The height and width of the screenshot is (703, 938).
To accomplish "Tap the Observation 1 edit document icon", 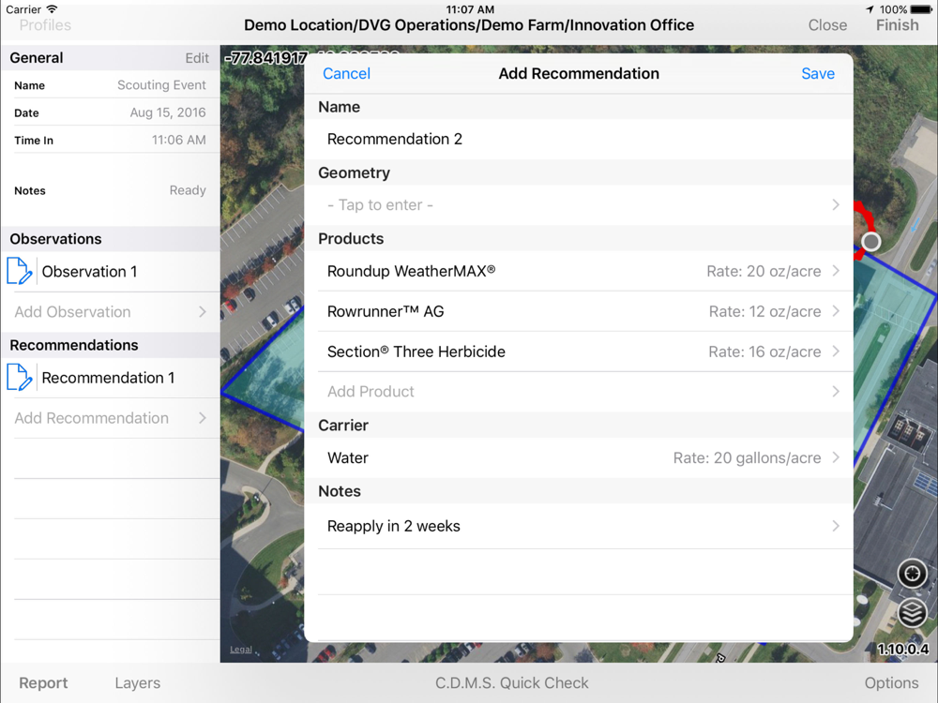I will (19, 272).
